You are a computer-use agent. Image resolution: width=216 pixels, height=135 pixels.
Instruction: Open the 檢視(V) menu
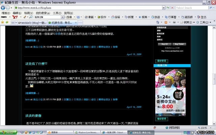click(28, 13)
